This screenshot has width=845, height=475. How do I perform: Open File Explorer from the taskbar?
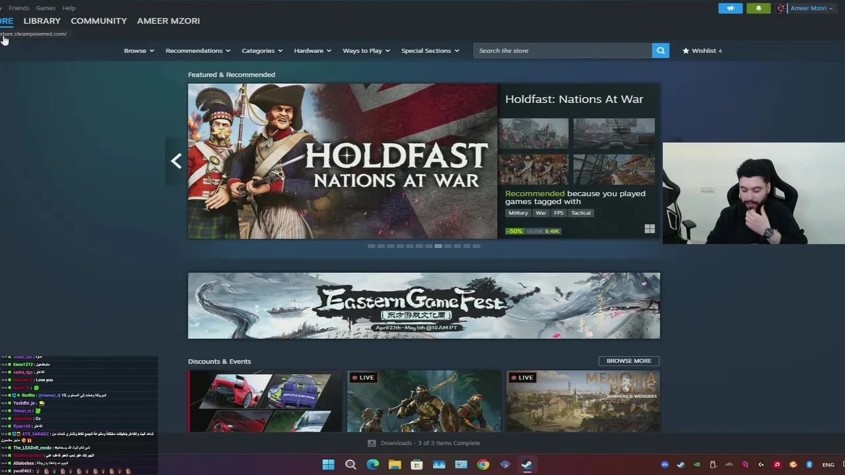click(395, 464)
